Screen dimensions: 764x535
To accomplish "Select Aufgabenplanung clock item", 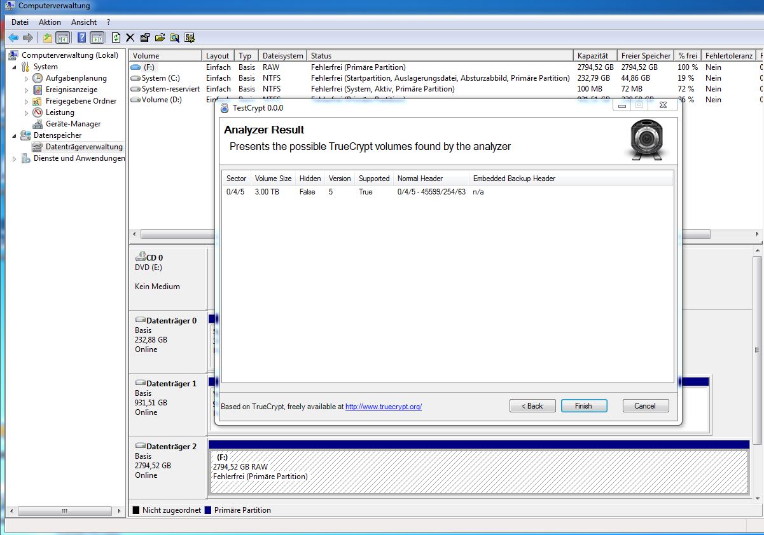I will [x=76, y=78].
